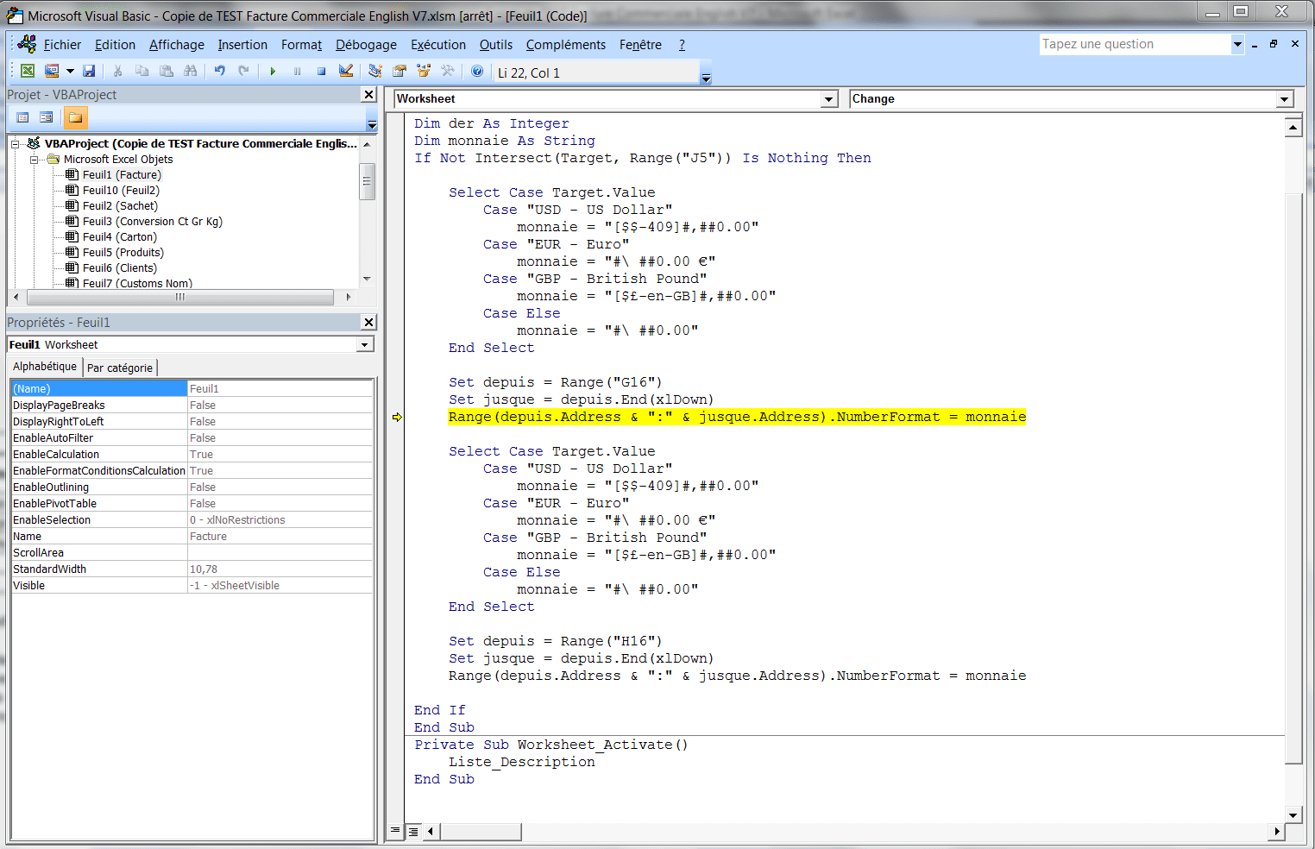Open the Worksheet object dropdown

click(829, 99)
